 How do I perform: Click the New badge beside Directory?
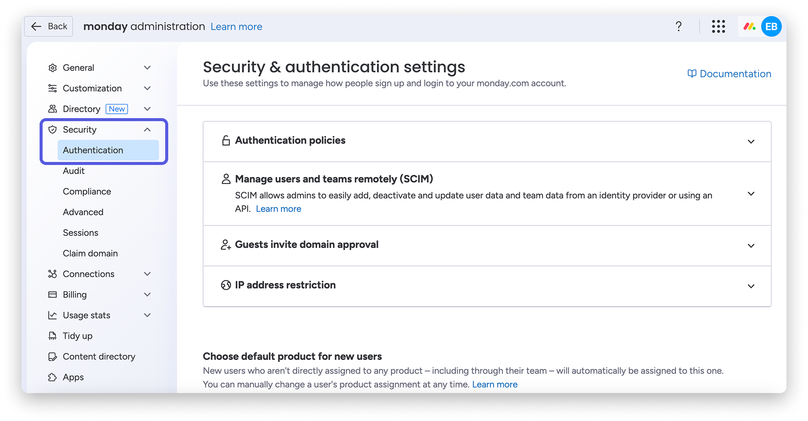pos(117,109)
